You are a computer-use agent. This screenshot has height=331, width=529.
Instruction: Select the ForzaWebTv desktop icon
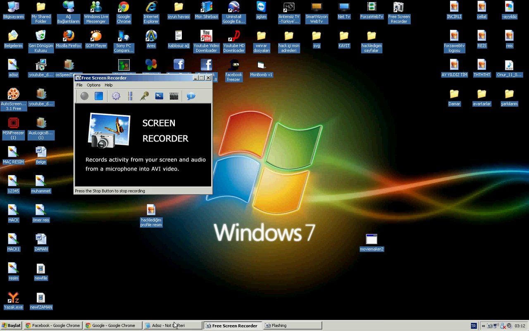pyautogui.click(x=372, y=11)
